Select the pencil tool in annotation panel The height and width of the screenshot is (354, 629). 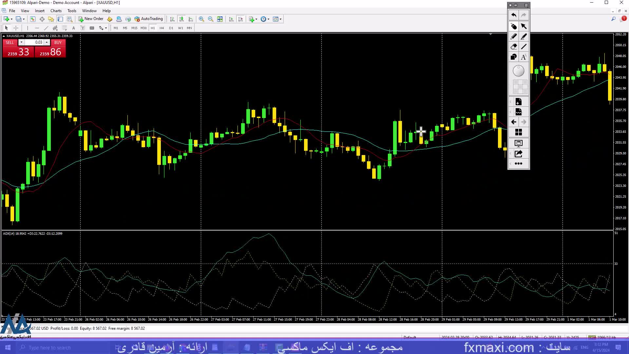pos(513,37)
